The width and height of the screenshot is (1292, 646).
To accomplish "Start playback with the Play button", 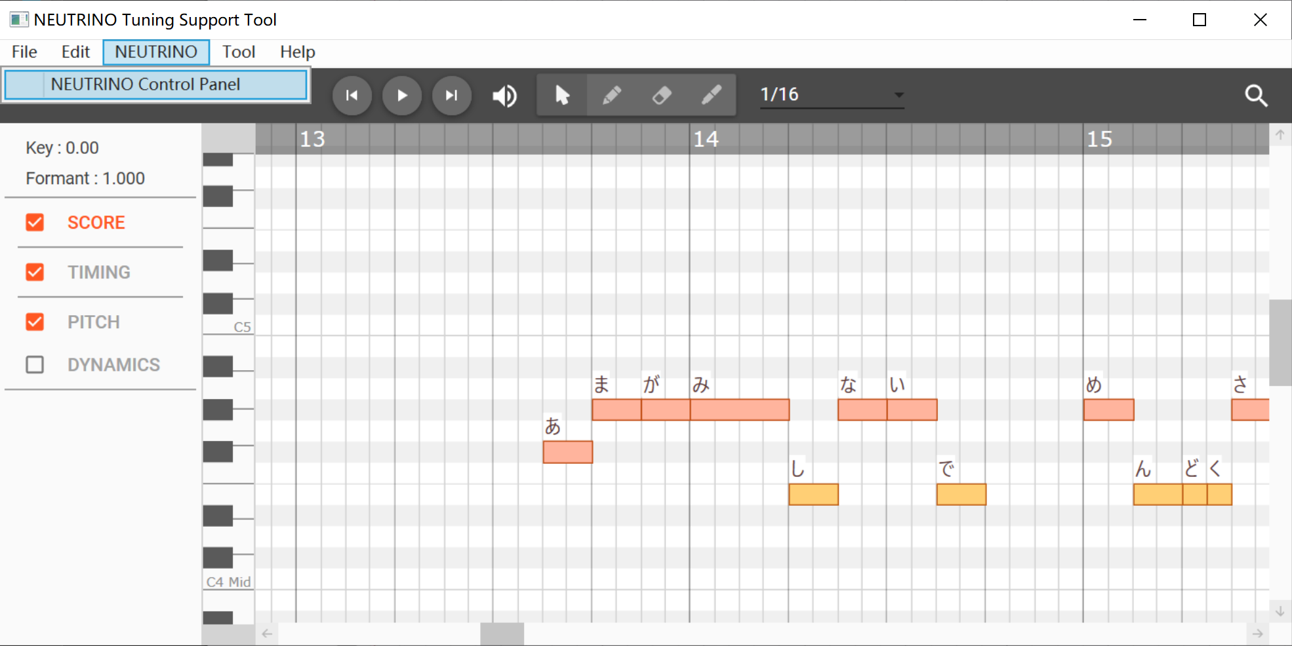I will (402, 96).
